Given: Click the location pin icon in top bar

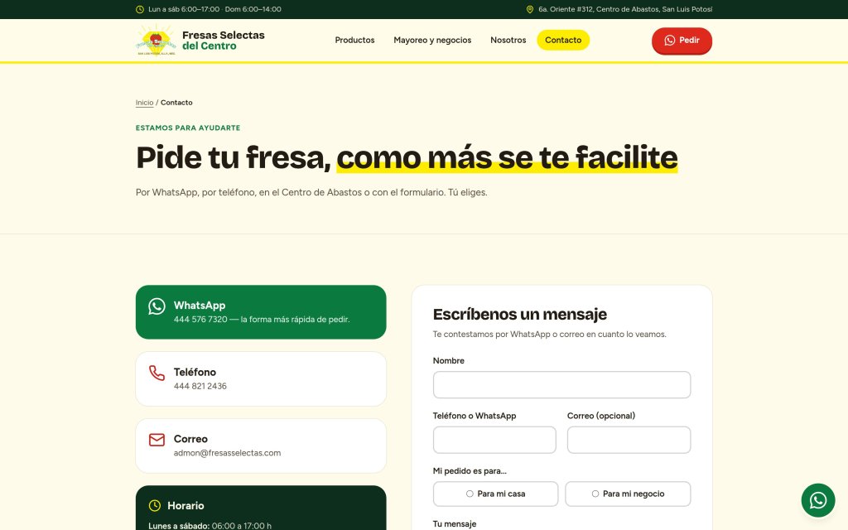Looking at the screenshot, I should coord(530,9).
